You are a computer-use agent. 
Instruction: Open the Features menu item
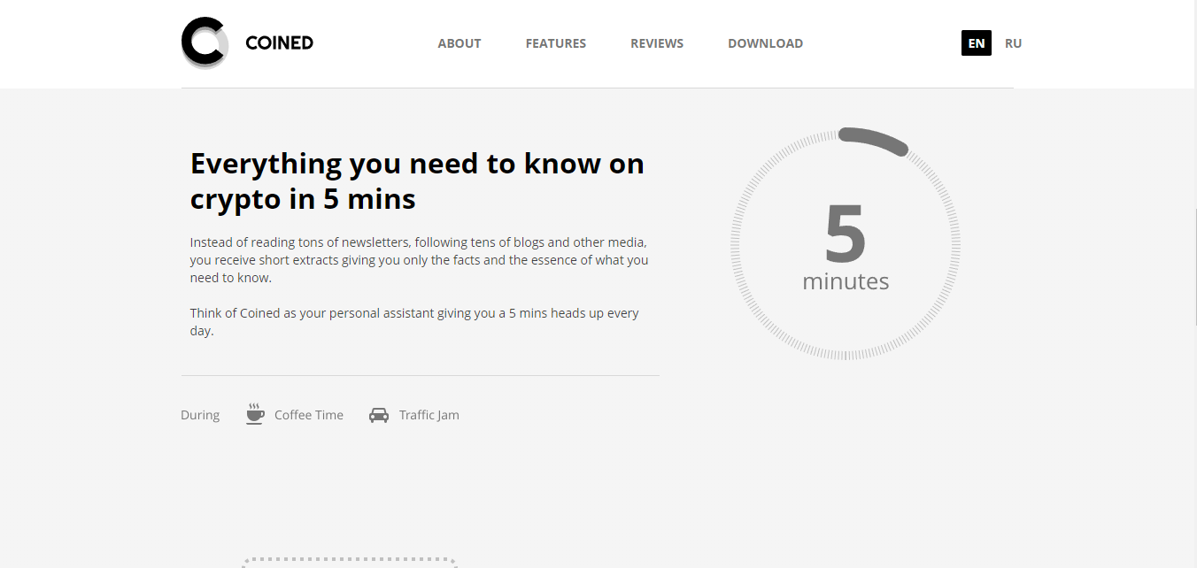556,43
